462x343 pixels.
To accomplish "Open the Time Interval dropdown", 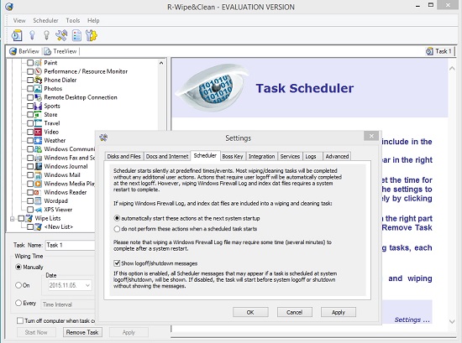I will click(68, 304).
